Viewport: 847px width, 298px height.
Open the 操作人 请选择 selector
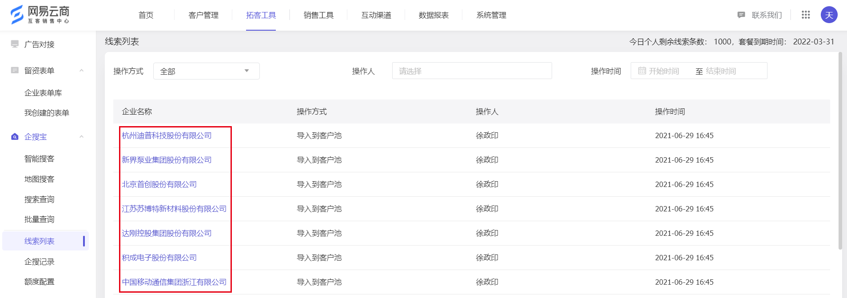click(472, 71)
